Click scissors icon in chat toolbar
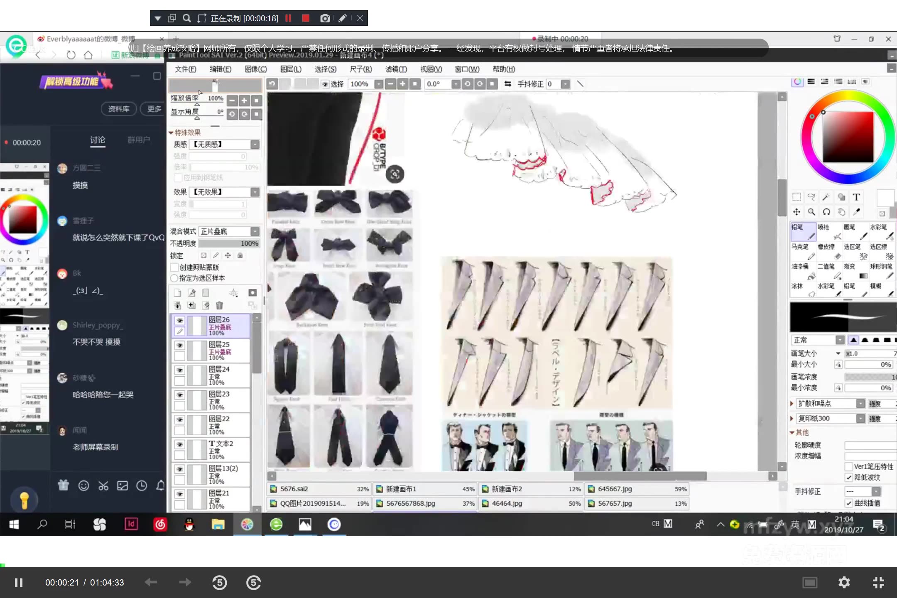The width and height of the screenshot is (897, 598). coord(103,485)
